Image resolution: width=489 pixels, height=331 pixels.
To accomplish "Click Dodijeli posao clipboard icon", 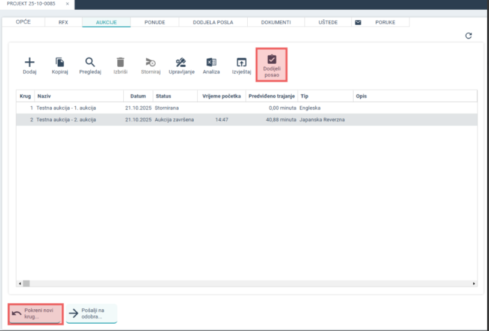I will click(x=271, y=59).
